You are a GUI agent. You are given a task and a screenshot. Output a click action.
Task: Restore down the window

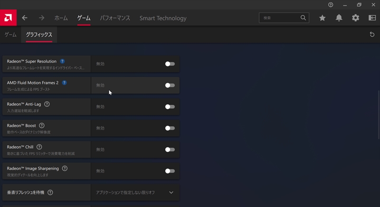coord(359,5)
